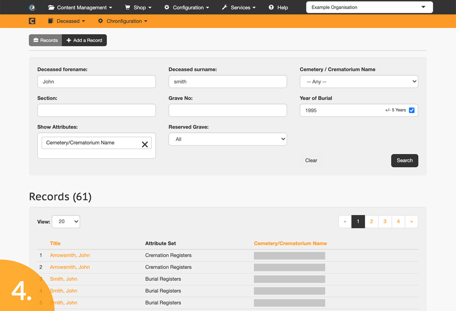The image size is (456, 311).
Task: Click Cremation Registers text in row 1
Action: (168, 255)
